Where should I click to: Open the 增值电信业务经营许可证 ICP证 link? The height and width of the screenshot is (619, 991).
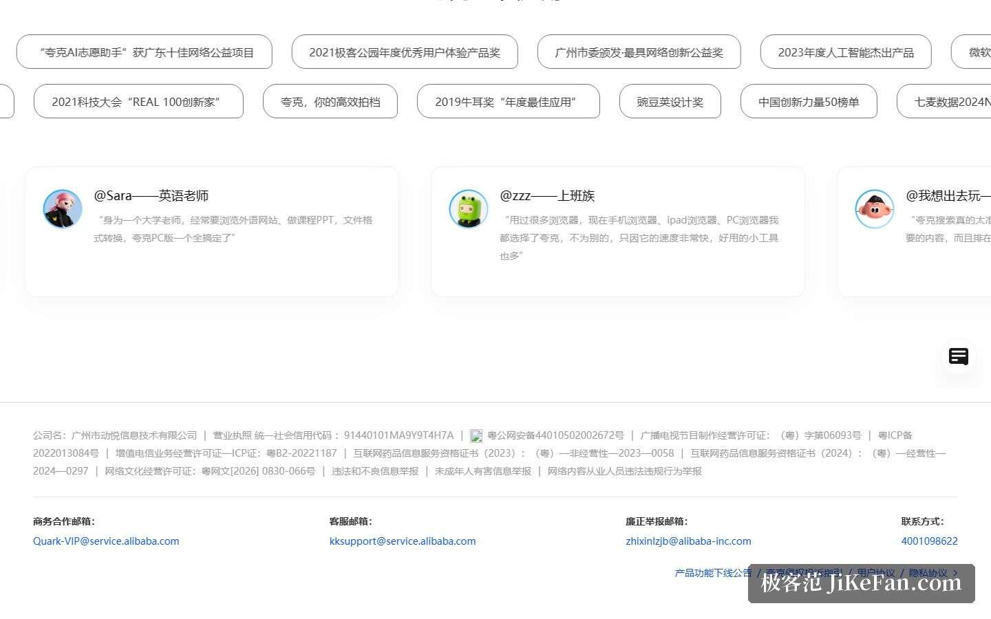pyautogui.click(x=226, y=453)
